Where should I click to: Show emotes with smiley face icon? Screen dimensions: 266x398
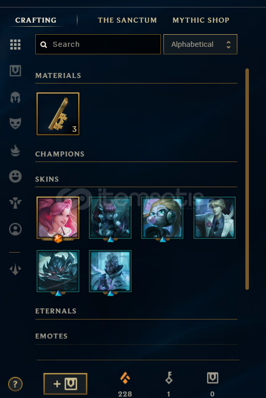tap(15, 176)
